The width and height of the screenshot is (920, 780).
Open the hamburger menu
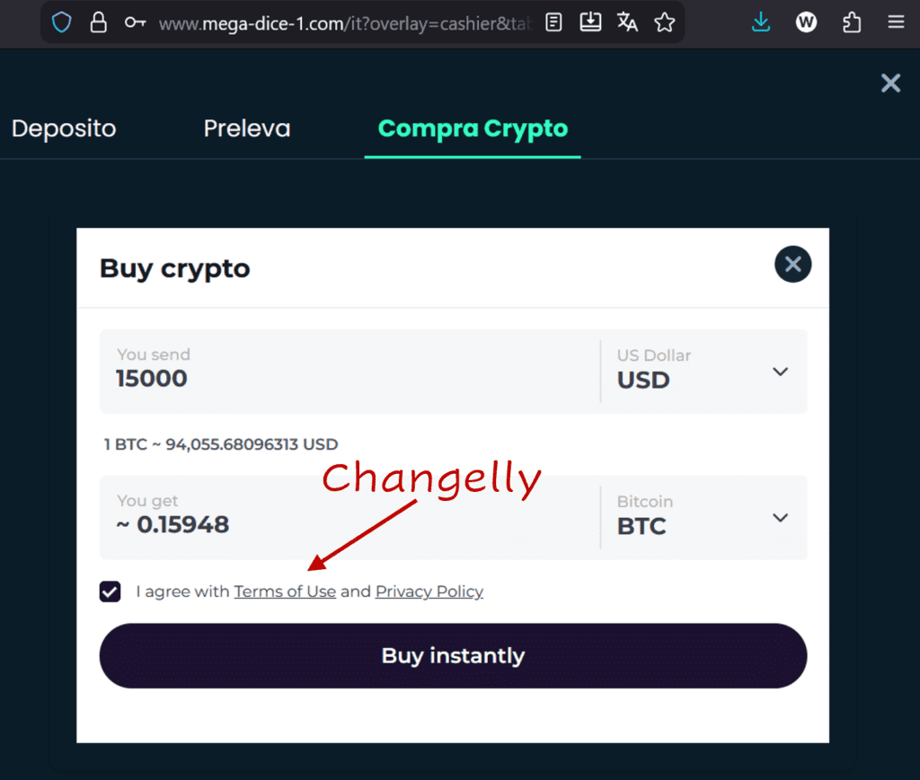896,22
